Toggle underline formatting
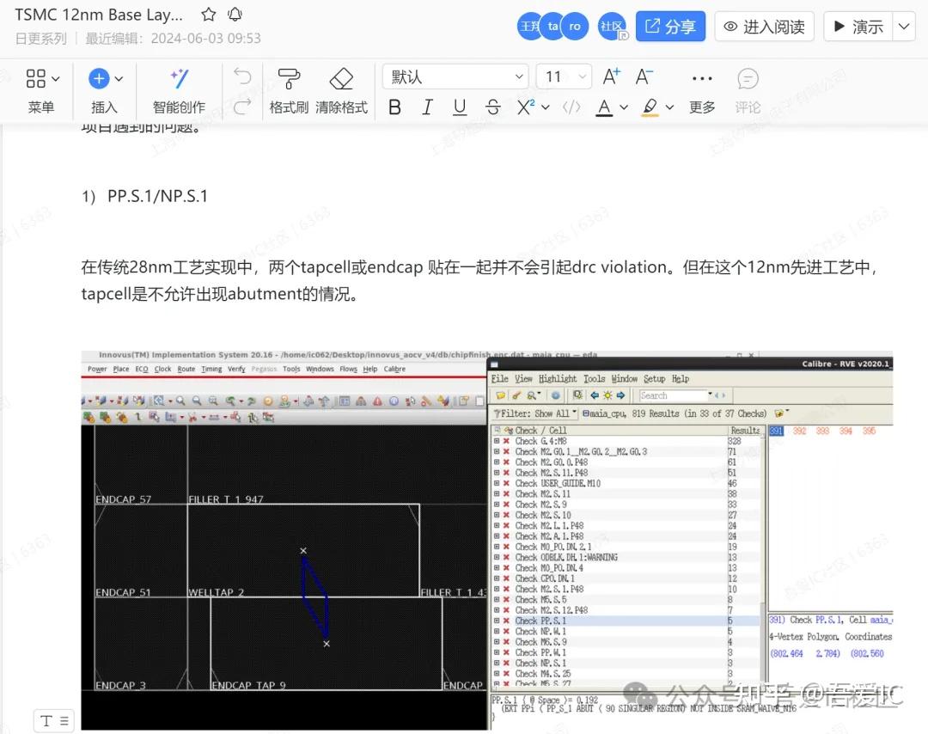 [x=460, y=107]
